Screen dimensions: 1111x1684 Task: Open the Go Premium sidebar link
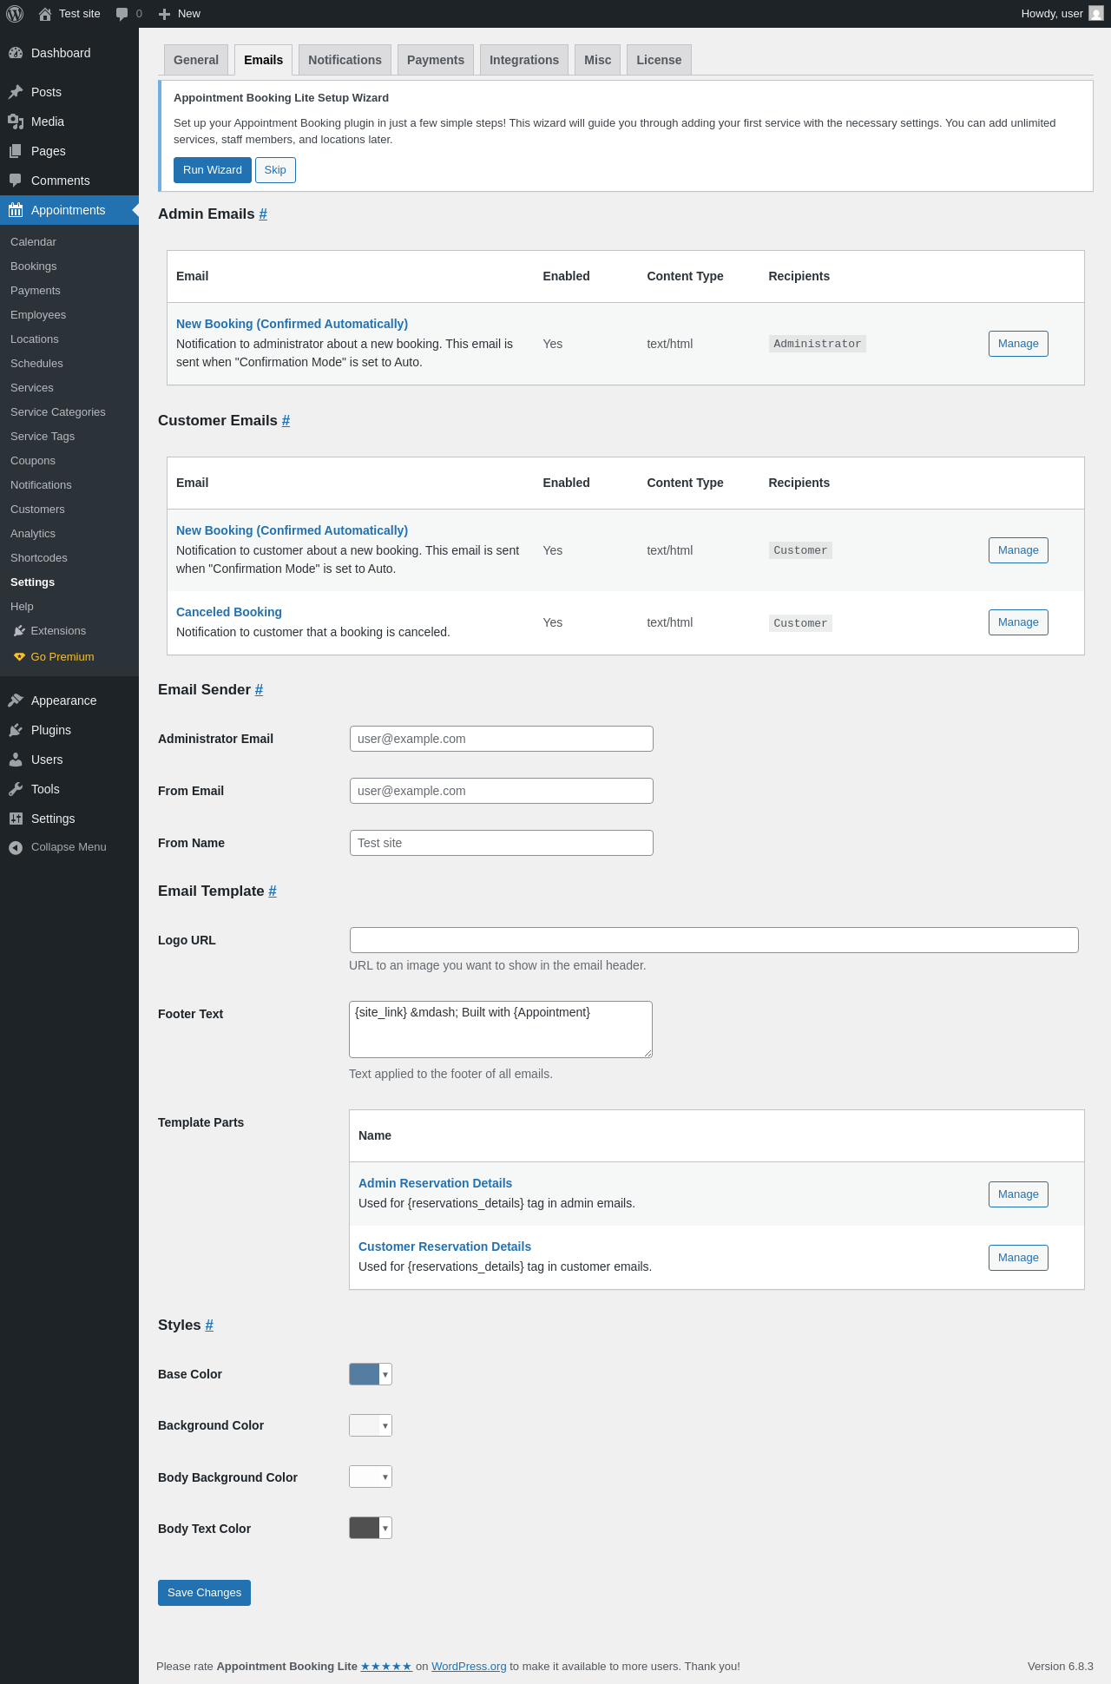coord(62,657)
